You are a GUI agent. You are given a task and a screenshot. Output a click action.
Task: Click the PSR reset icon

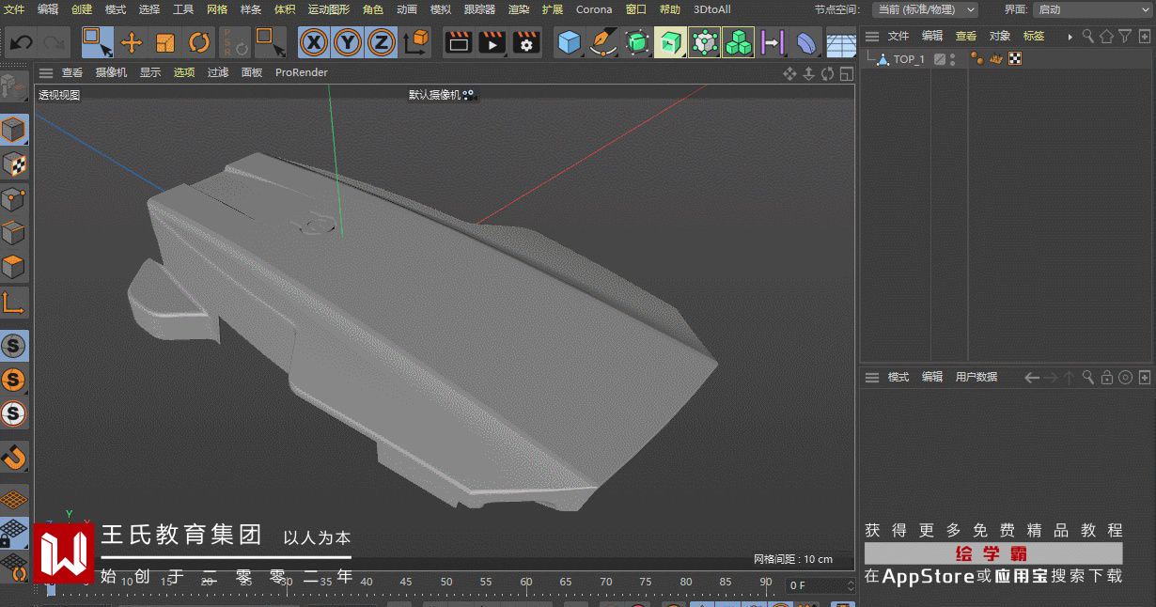[235, 42]
